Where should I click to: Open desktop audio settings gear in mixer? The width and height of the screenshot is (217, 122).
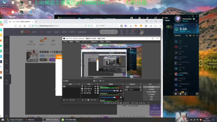(121, 91)
